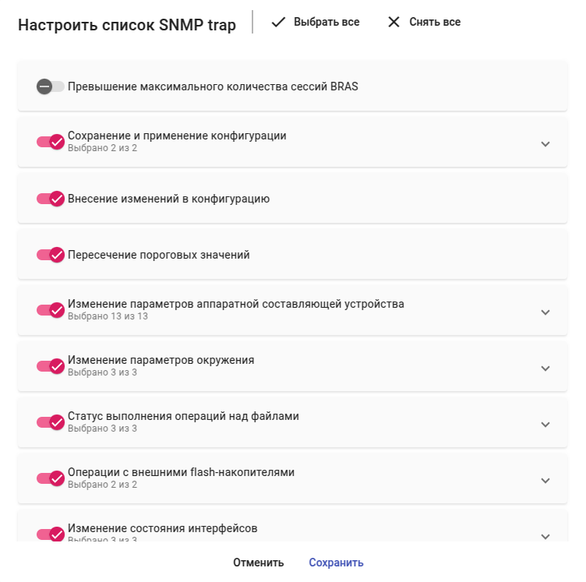Disable Внесение изменений в конфигурацию toggle
Screen dimensions: 586x582
point(50,199)
